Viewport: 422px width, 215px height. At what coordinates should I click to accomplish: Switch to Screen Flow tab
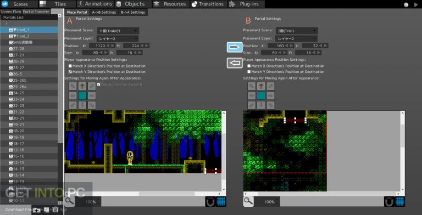pyautogui.click(x=11, y=12)
